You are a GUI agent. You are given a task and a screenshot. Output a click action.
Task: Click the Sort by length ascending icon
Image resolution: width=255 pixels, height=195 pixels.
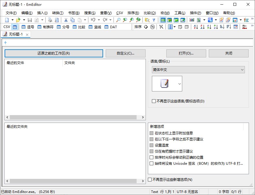click(222, 27)
